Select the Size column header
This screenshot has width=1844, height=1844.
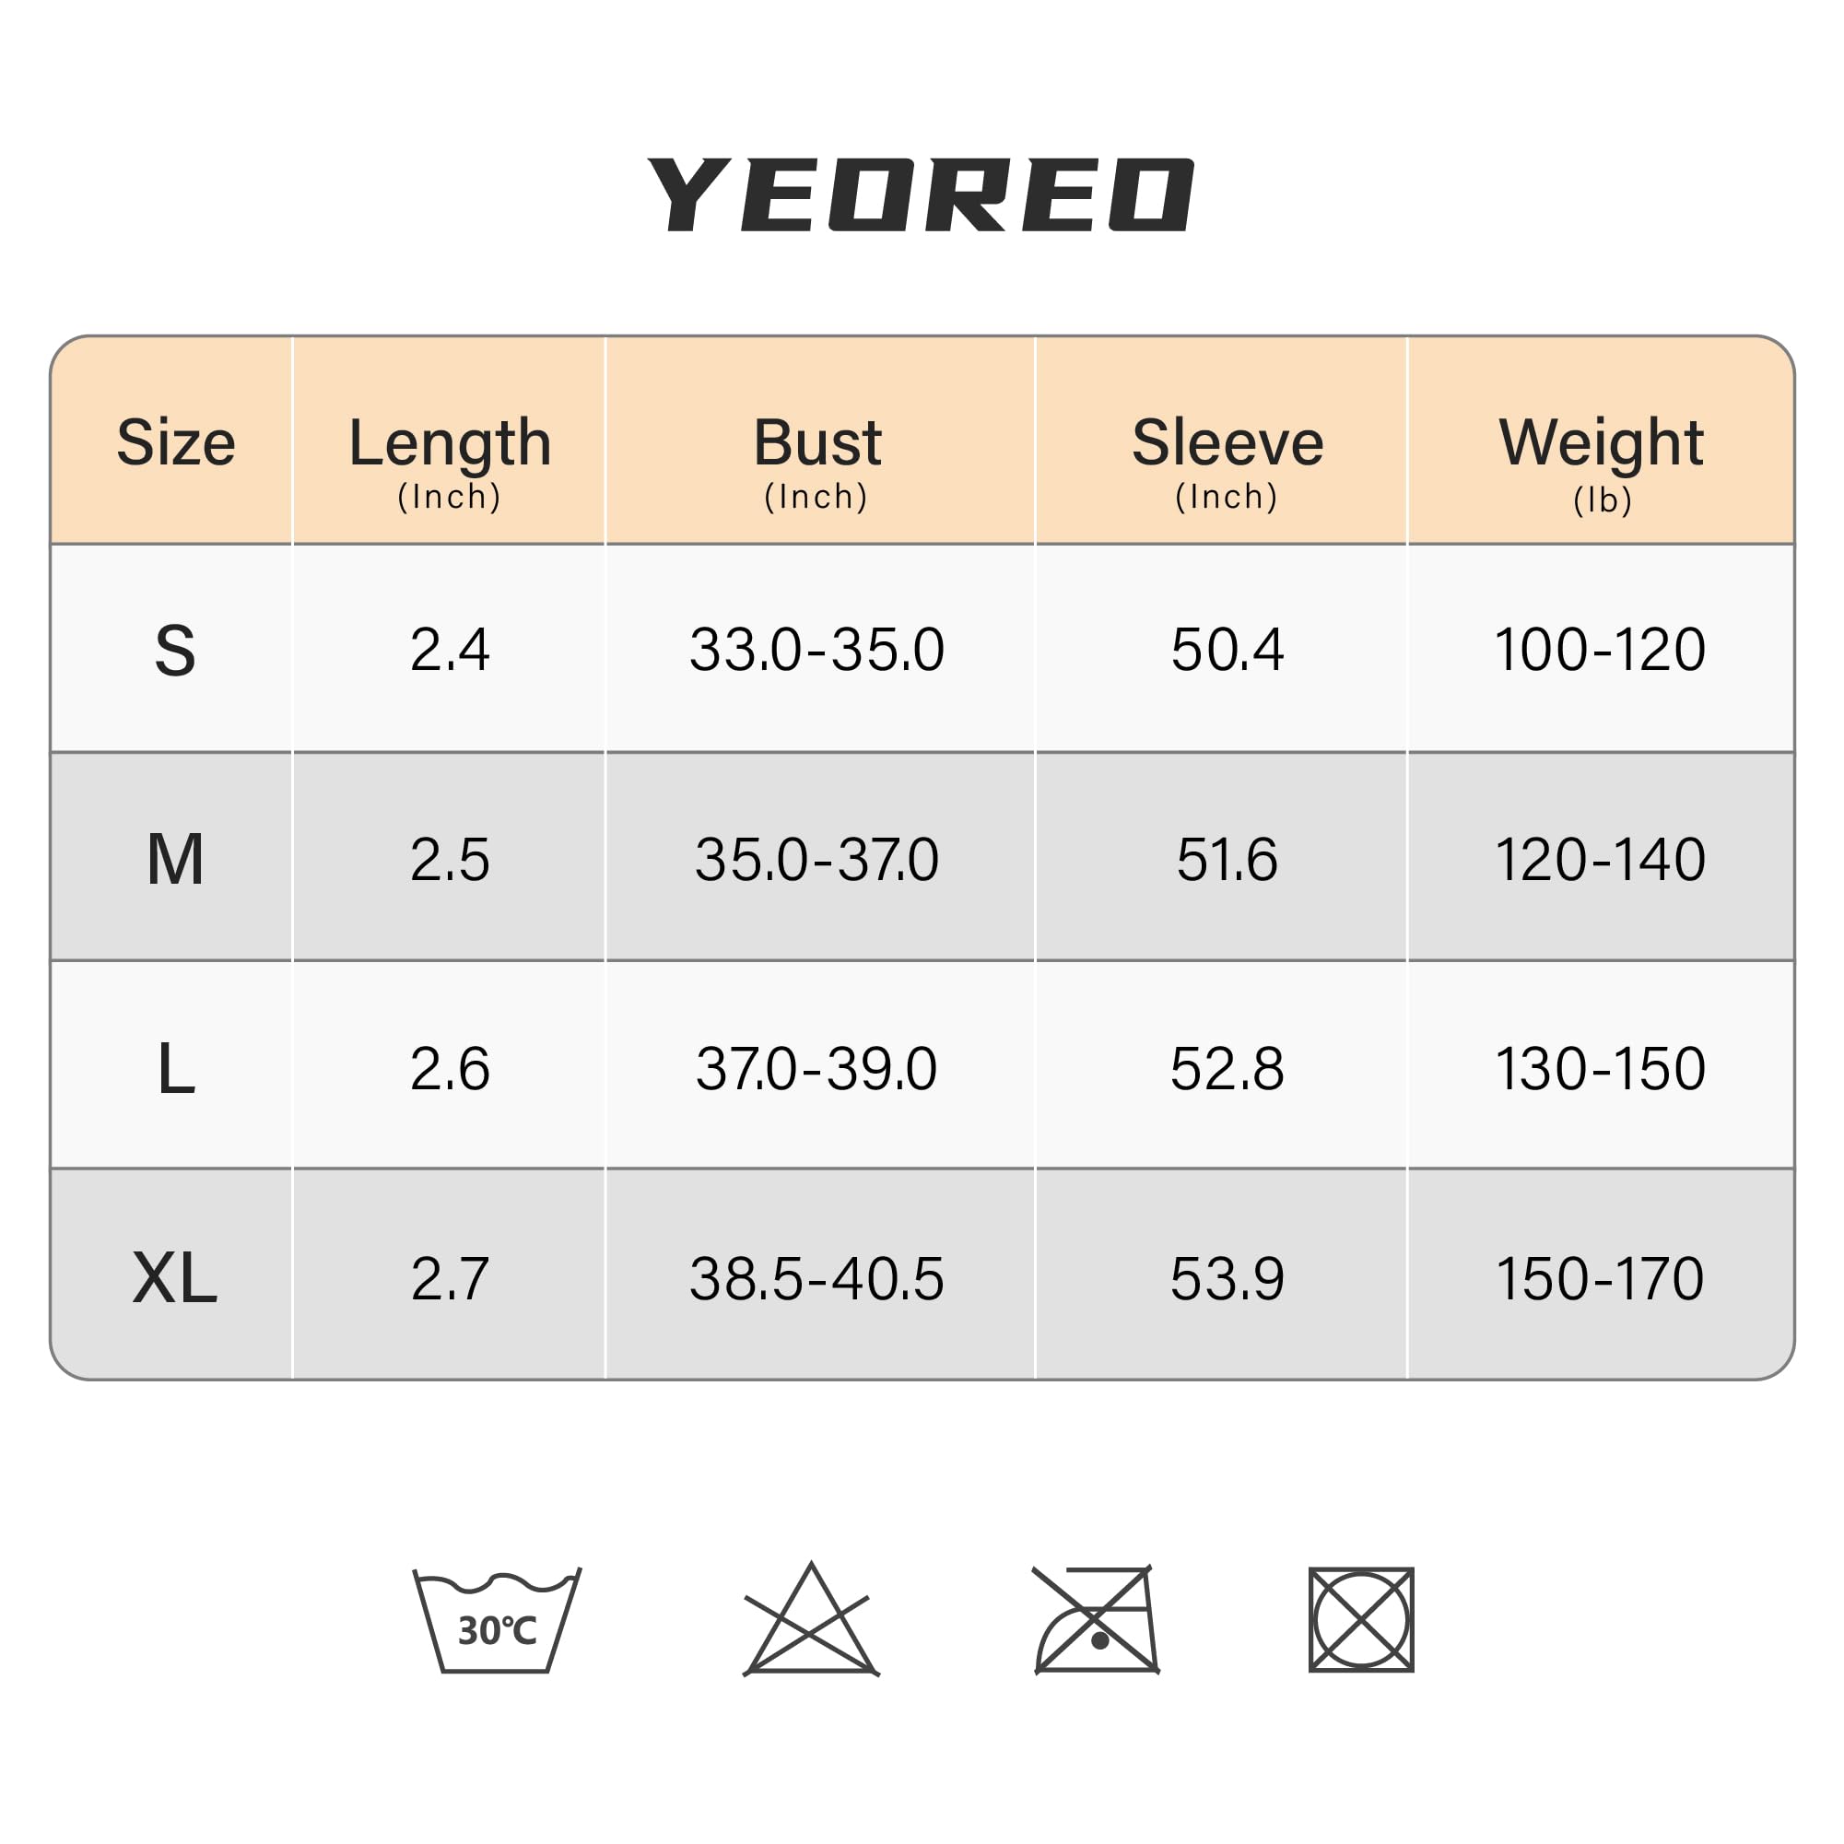tap(176, 443)
